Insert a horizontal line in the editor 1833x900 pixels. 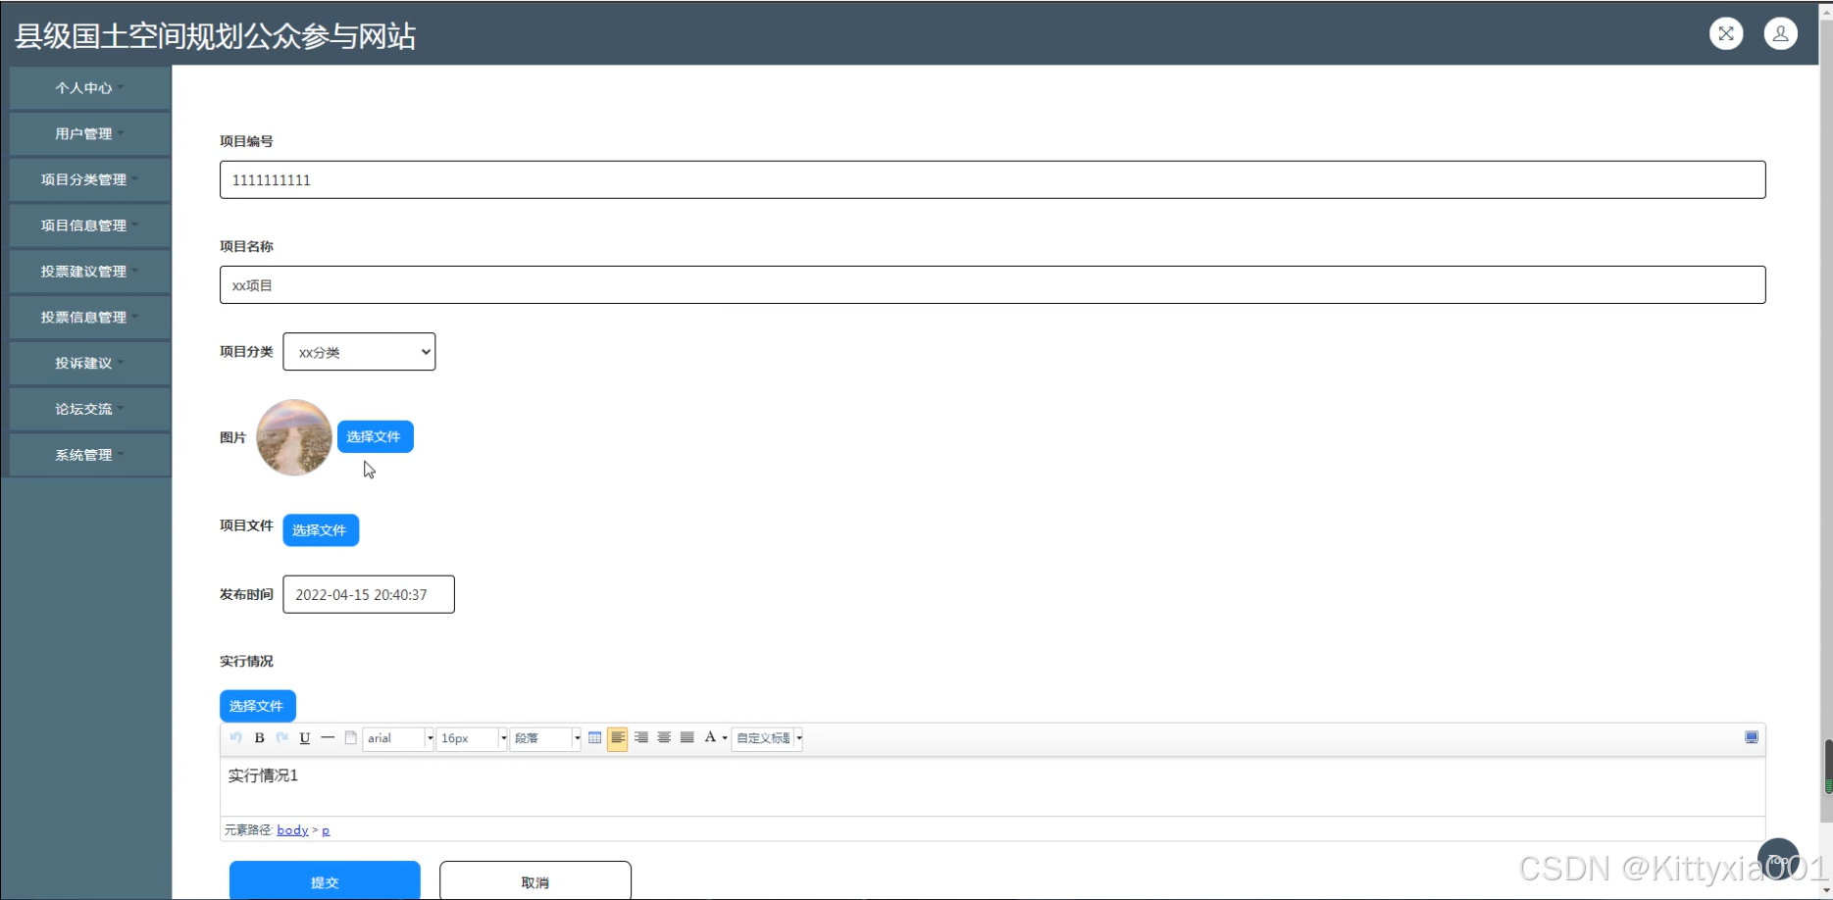pyautogui.click(x=328, y=738)
